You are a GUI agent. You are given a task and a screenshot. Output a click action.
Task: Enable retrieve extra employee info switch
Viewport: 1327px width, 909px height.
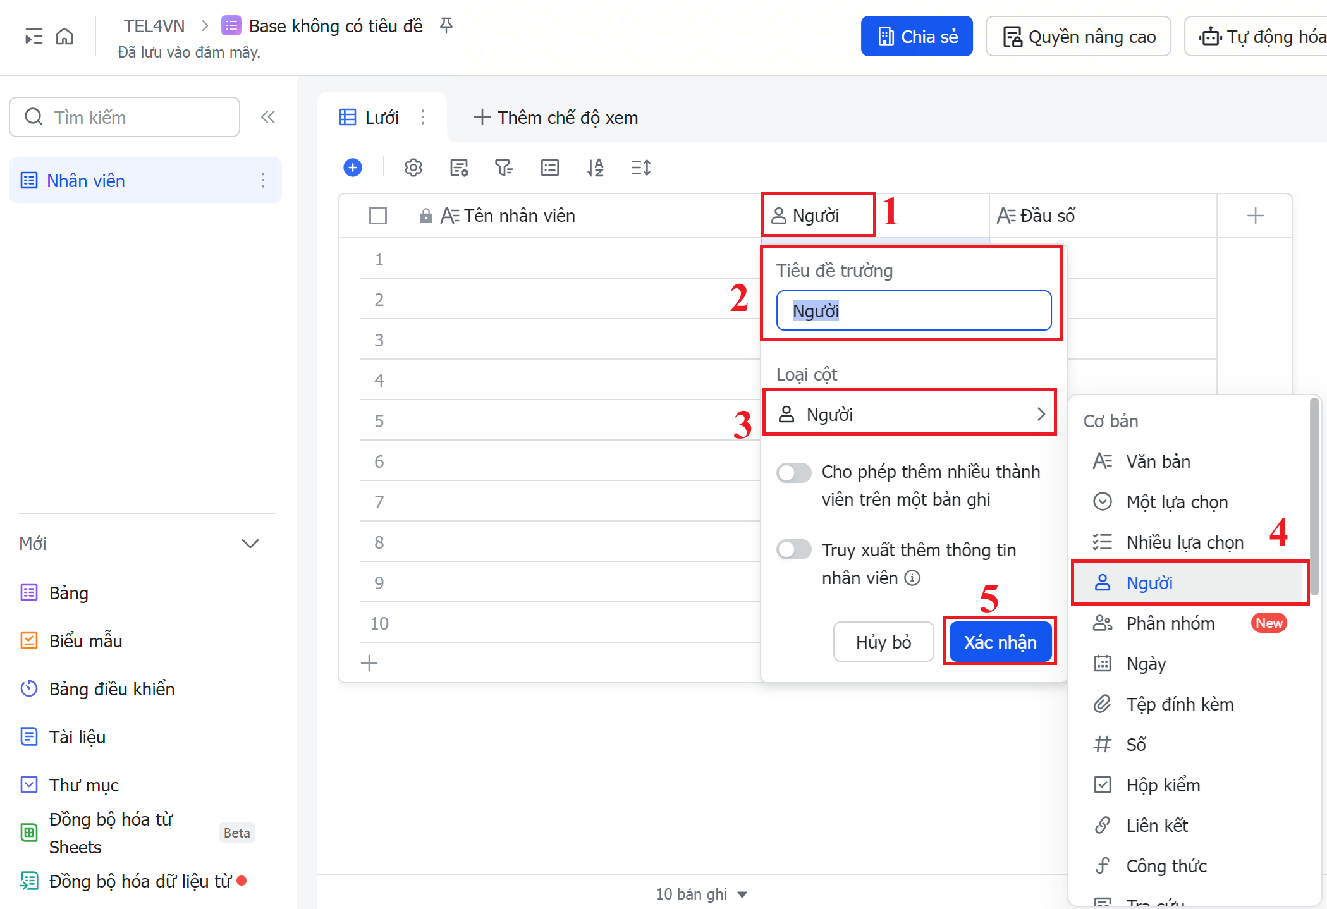794,549
